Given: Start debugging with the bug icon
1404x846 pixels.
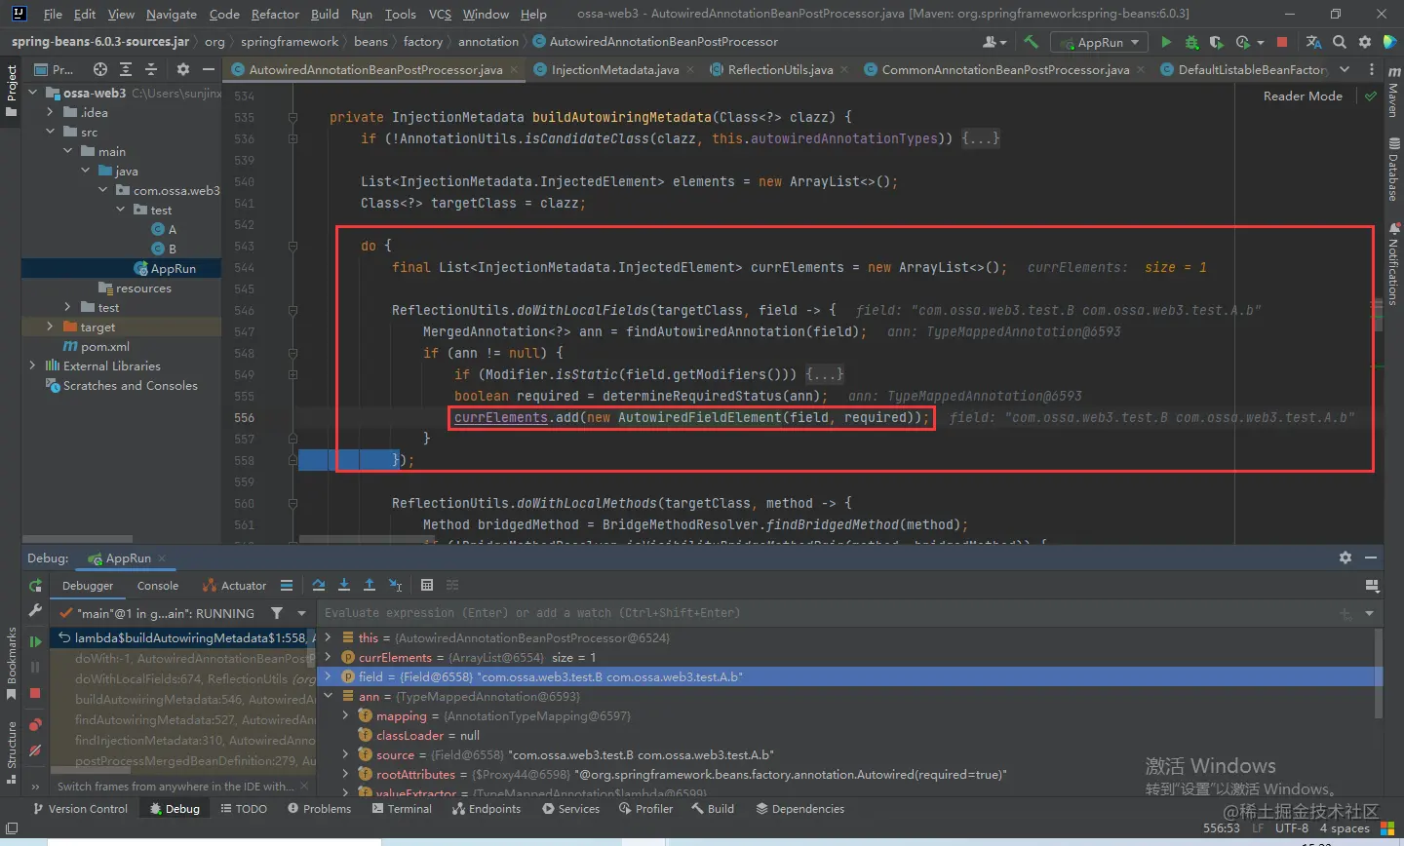Looking at the screenshot, I should click(x=1191, y=42).
